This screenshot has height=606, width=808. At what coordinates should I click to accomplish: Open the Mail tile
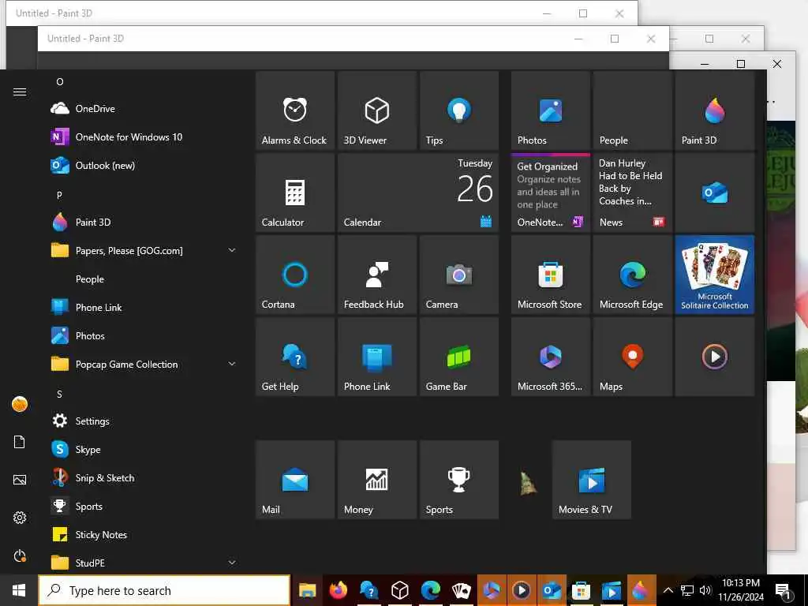pos(295,479)
